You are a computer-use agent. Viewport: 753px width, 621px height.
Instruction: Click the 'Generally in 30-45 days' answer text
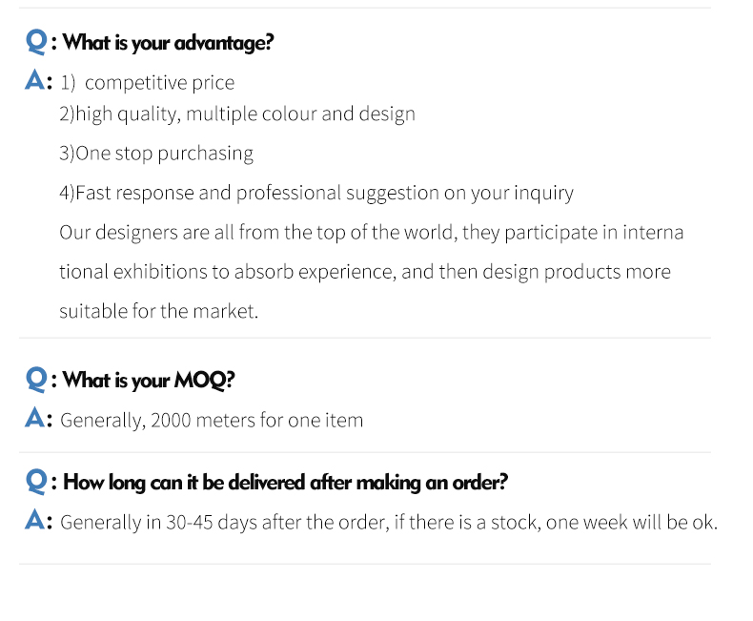pos(389,523)
